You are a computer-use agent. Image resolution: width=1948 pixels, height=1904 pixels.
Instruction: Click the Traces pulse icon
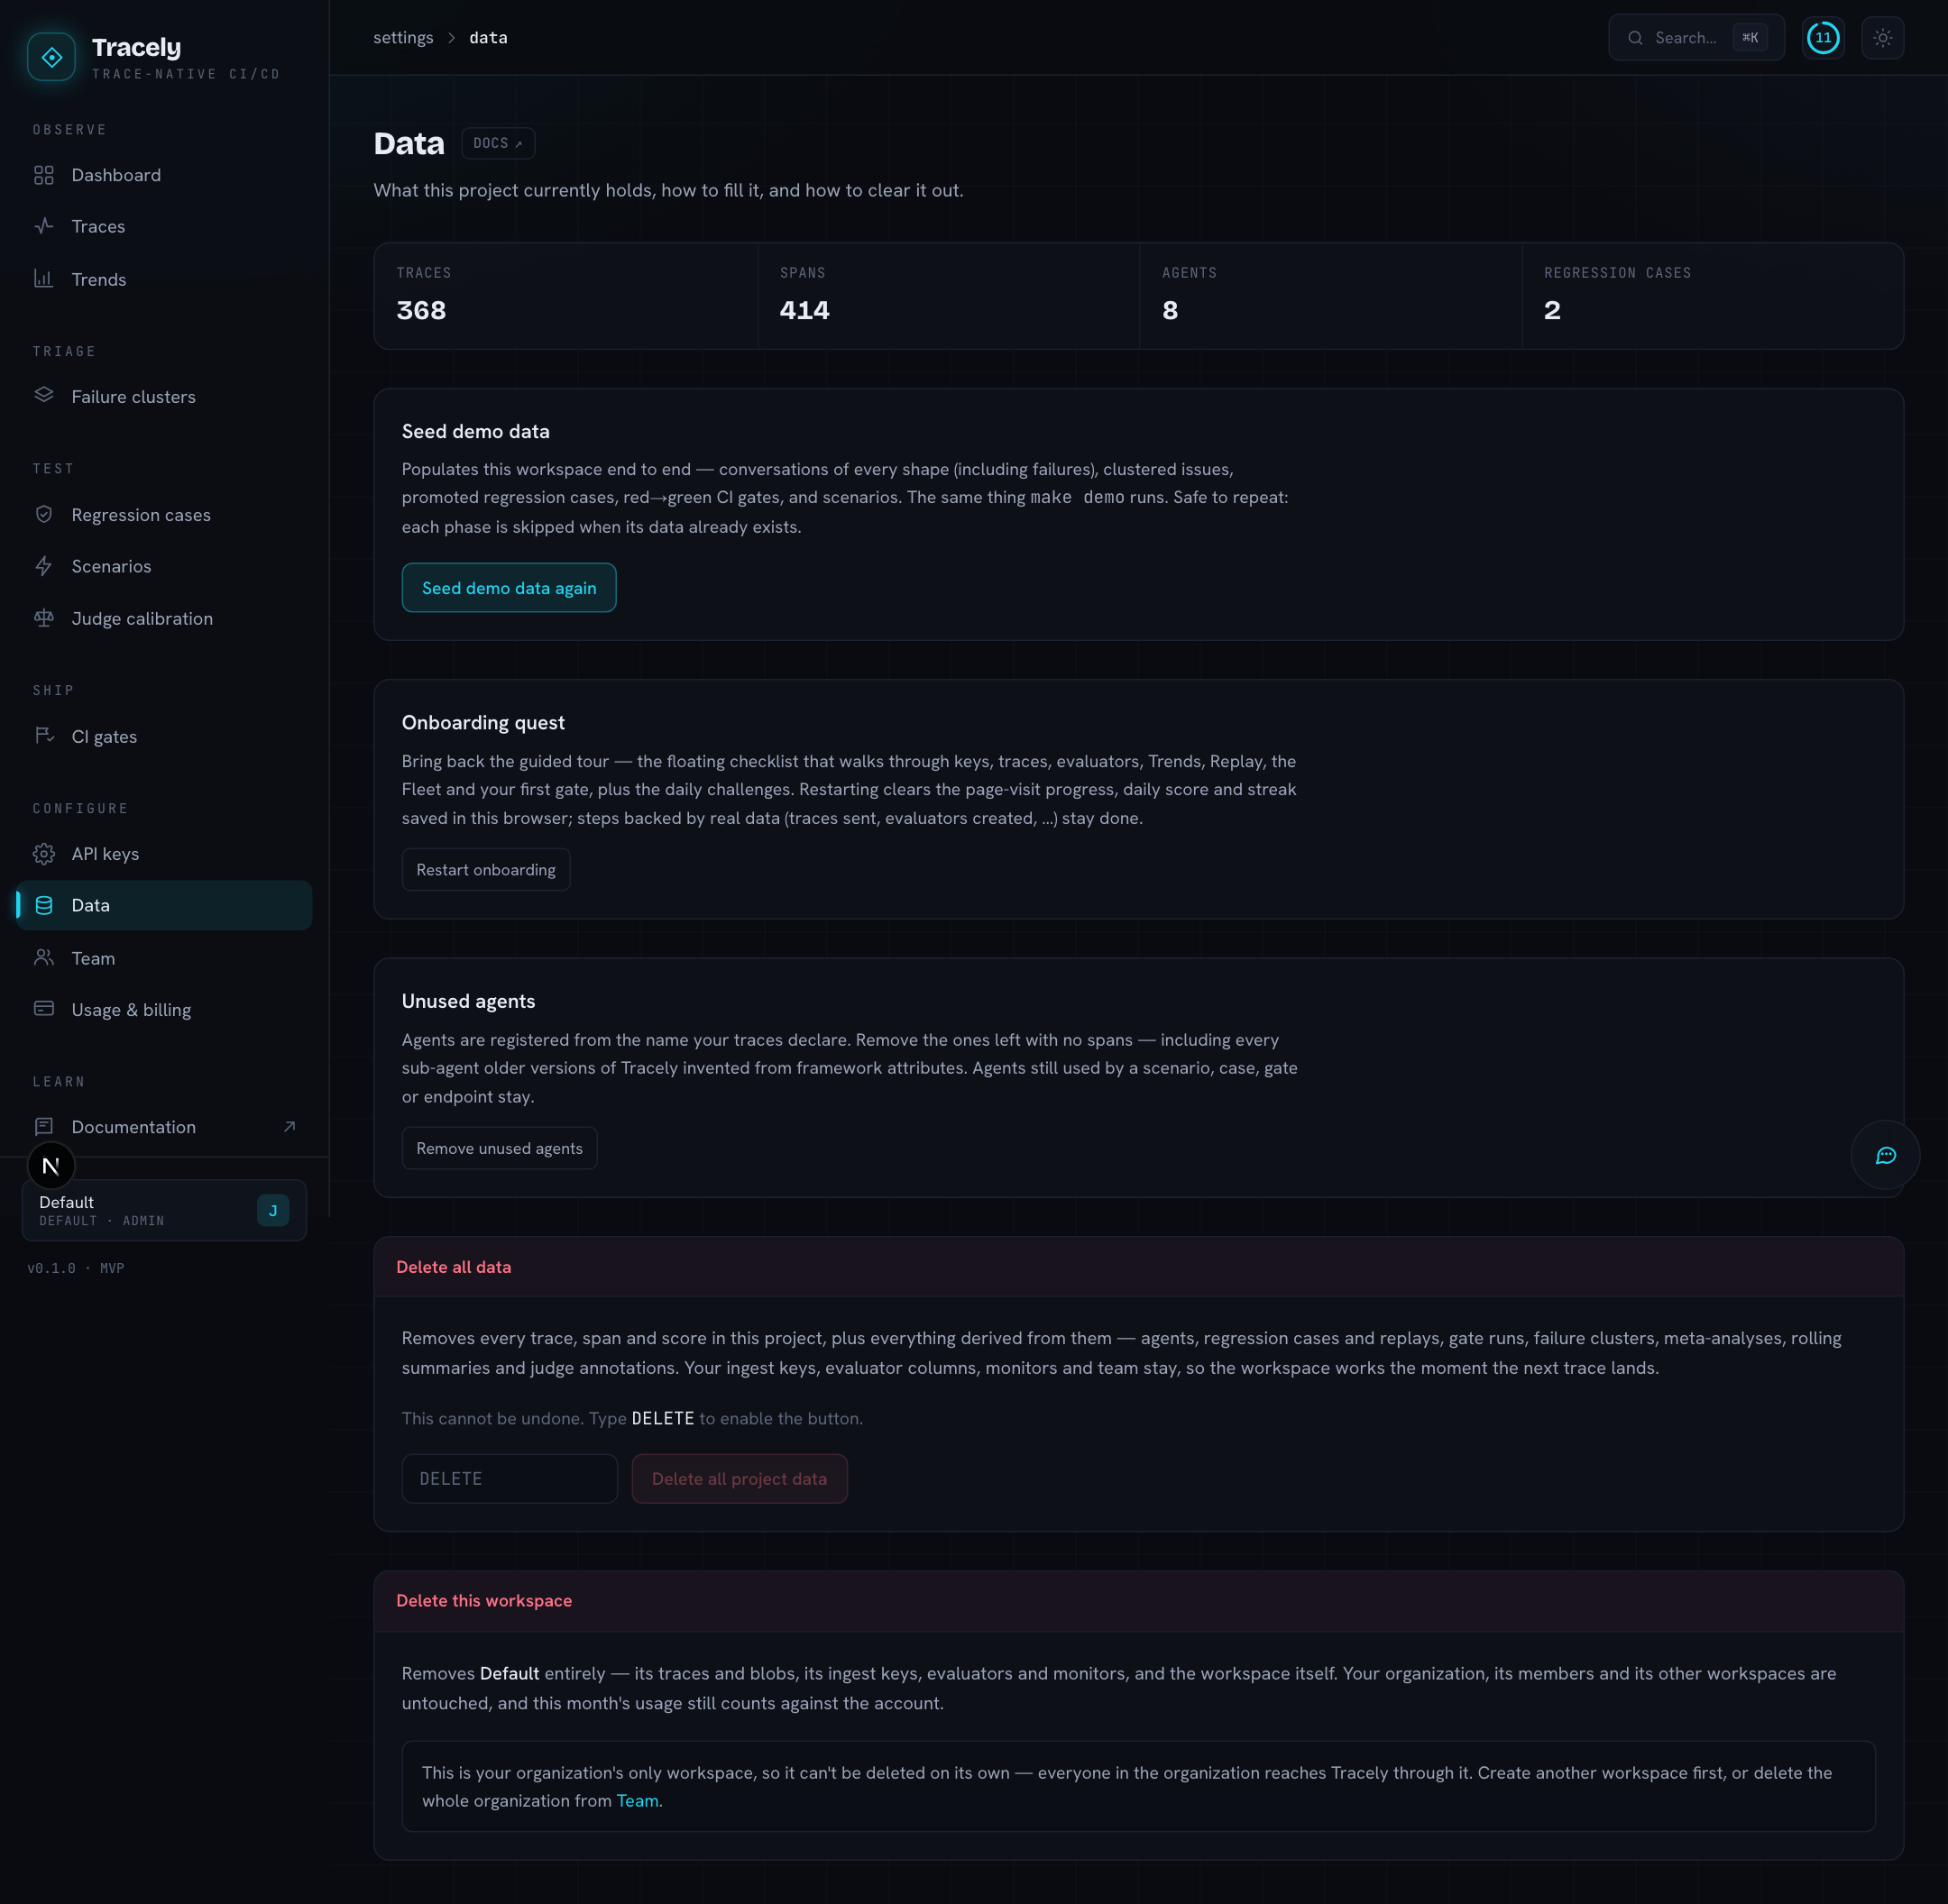(44, 226)
